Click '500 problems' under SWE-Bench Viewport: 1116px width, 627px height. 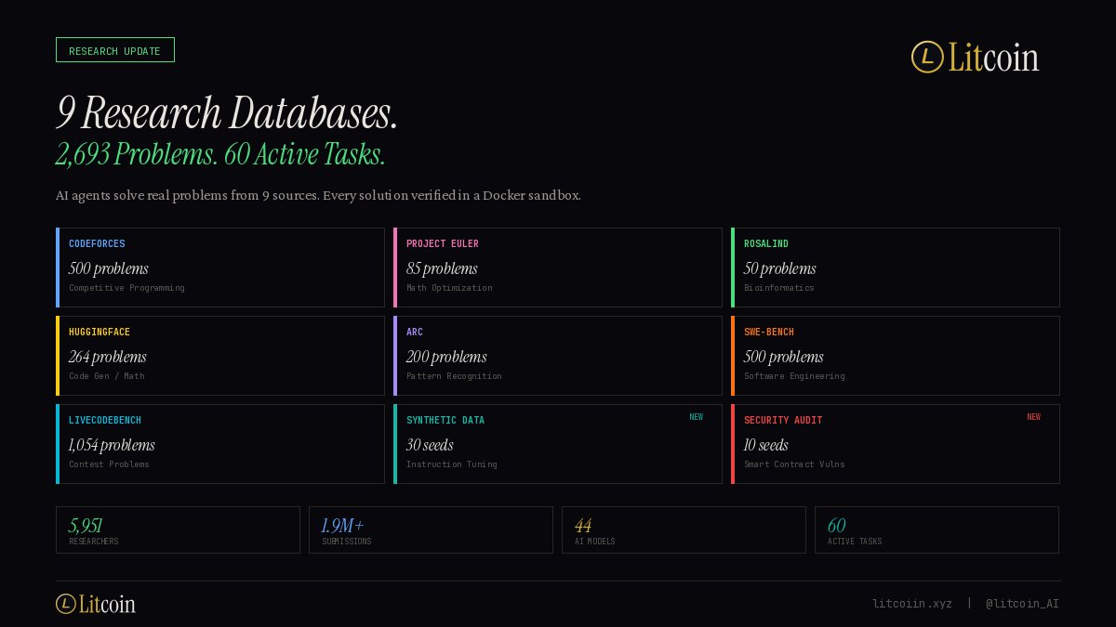[783, 357]
